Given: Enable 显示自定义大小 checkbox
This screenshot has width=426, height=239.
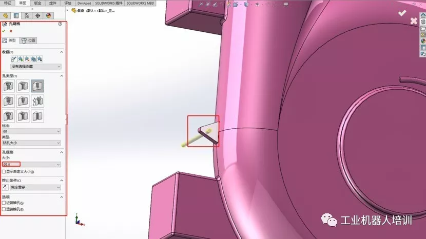Looking at the screenshot, I should pos(4,172).
